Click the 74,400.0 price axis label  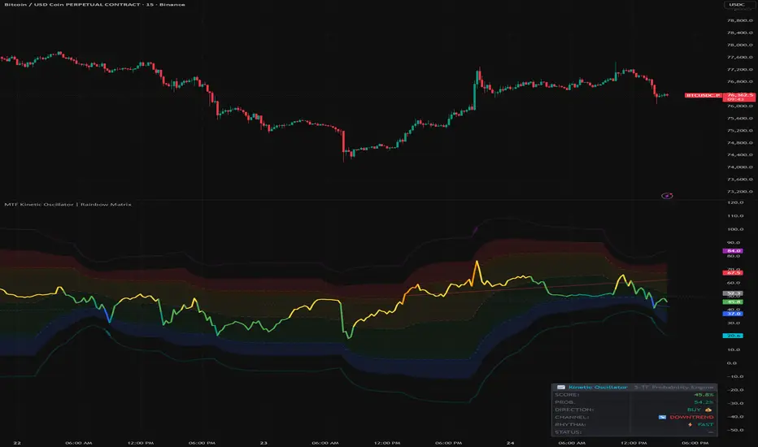(x=739, y=155)
